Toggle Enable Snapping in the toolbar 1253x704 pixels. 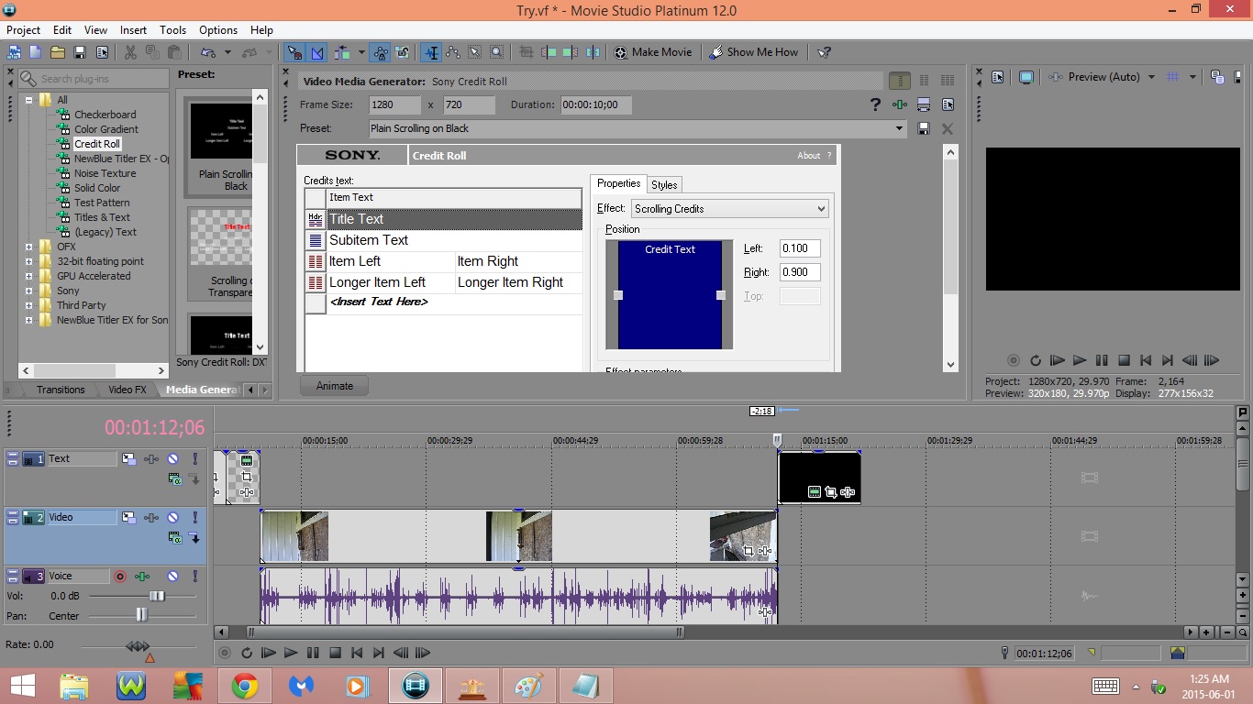294,52
